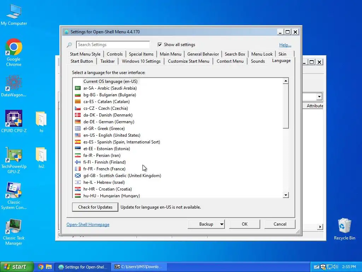Click the volume icon in system tray
The image size is (362, 272).
coord(335,267)
